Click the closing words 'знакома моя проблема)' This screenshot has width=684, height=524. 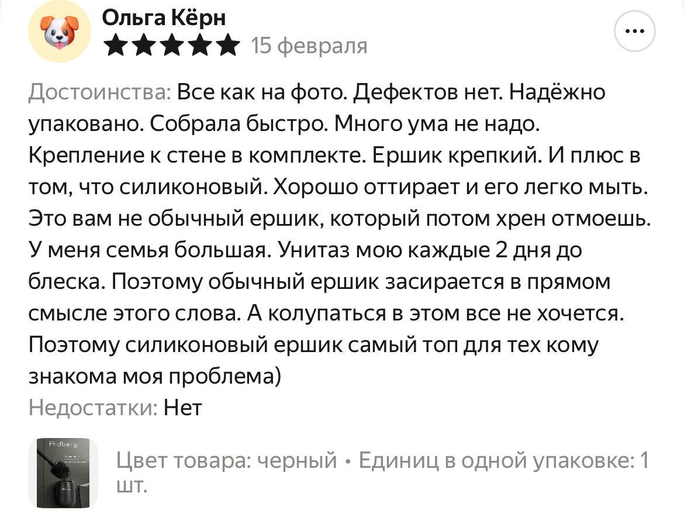click(x=155, y=377)
